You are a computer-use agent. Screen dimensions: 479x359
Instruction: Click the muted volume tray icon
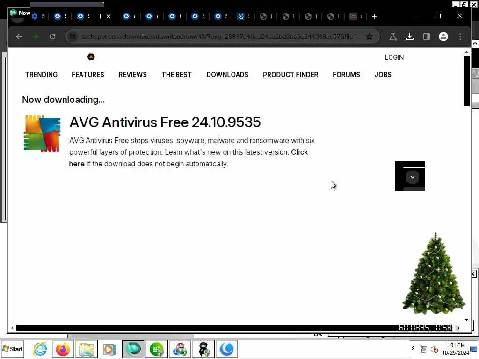coord(434,349)
